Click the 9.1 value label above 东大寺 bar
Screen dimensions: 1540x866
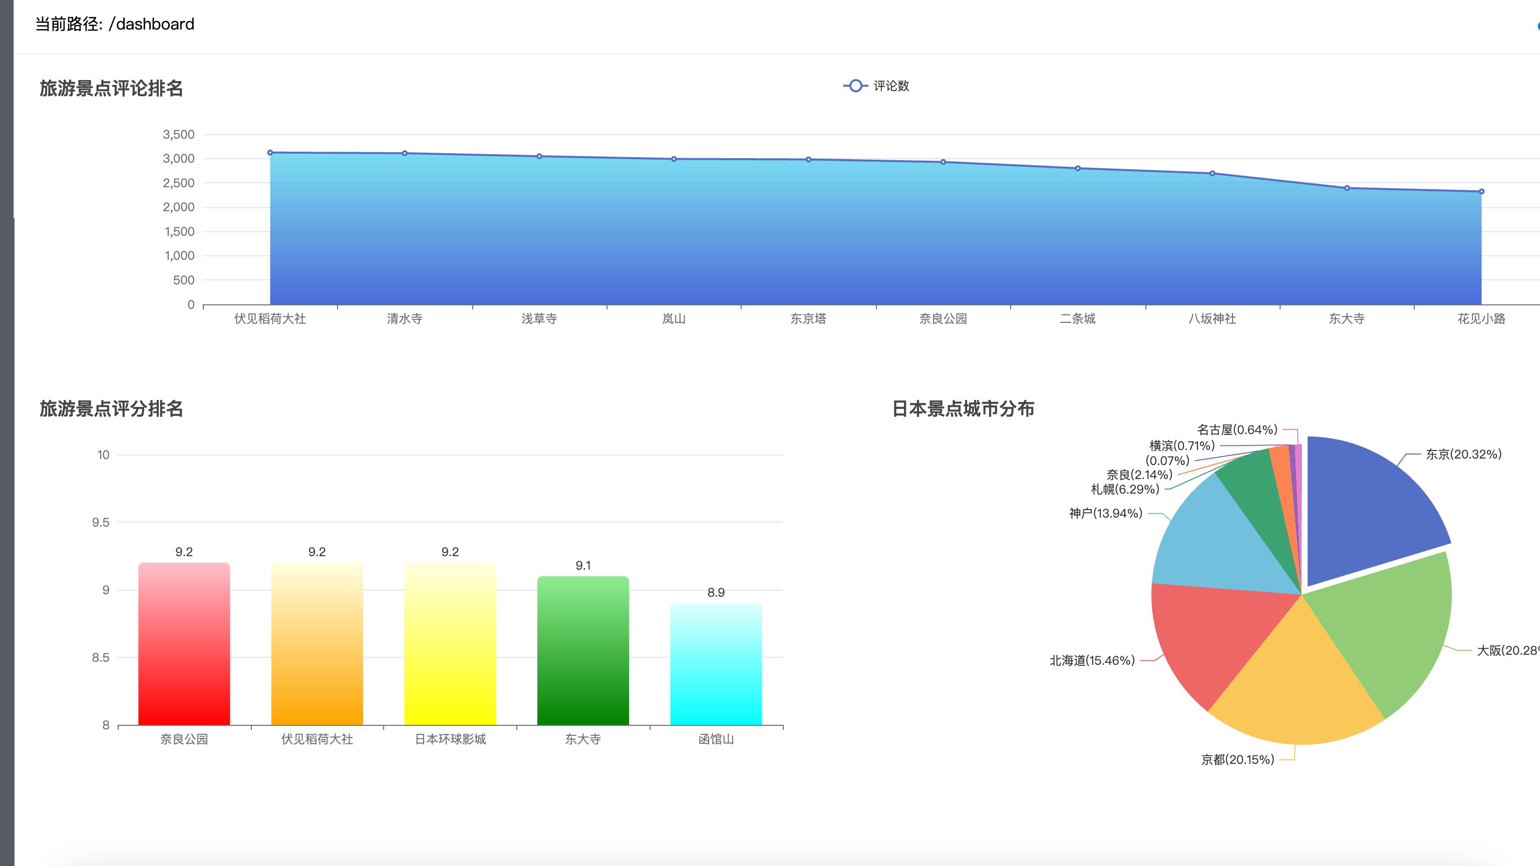[x=583, y=565]
